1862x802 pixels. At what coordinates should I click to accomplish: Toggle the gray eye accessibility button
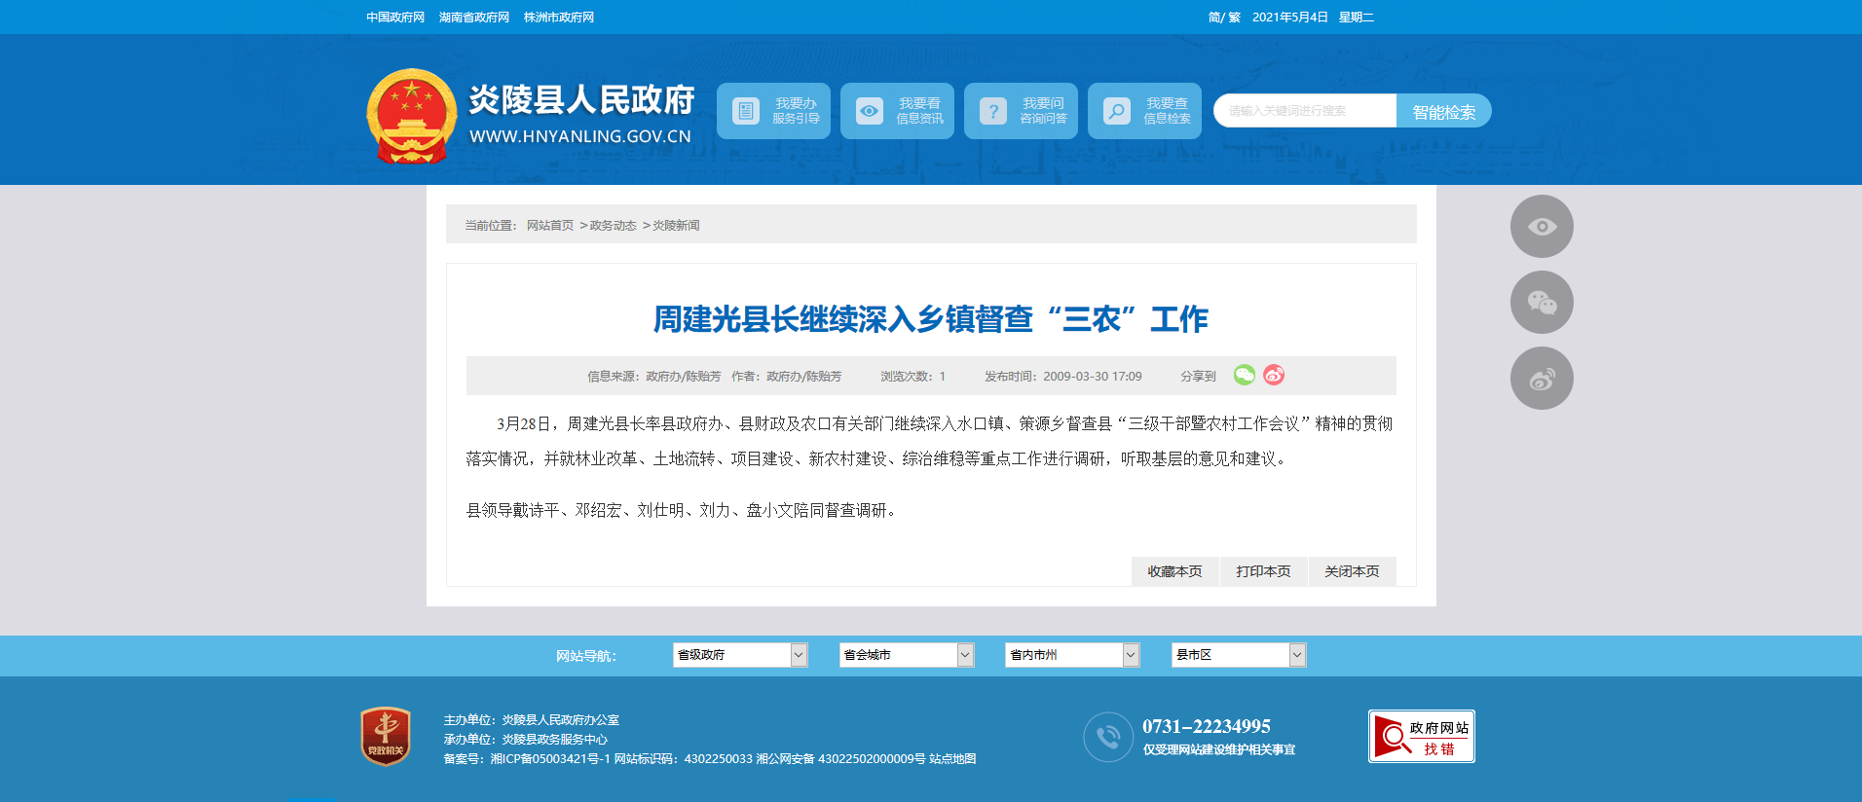[x=1541, y=227]
